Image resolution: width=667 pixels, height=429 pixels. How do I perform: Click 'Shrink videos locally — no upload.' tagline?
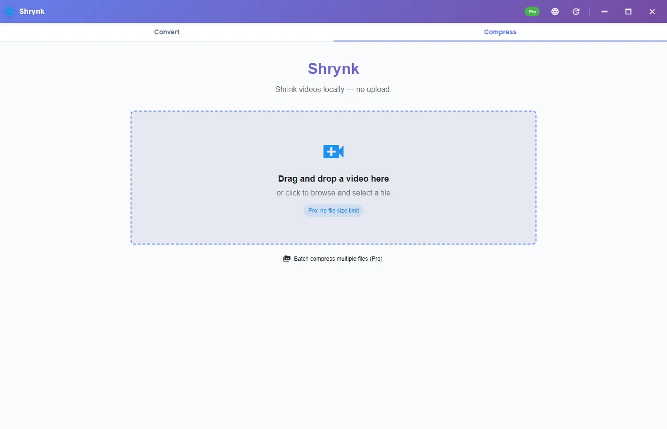coord(333,89)
